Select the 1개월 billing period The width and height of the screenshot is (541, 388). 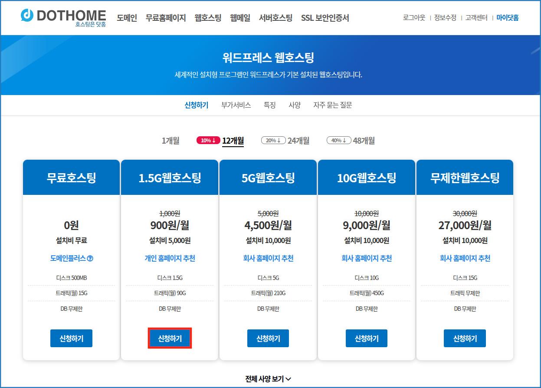[x=170, y=141]
